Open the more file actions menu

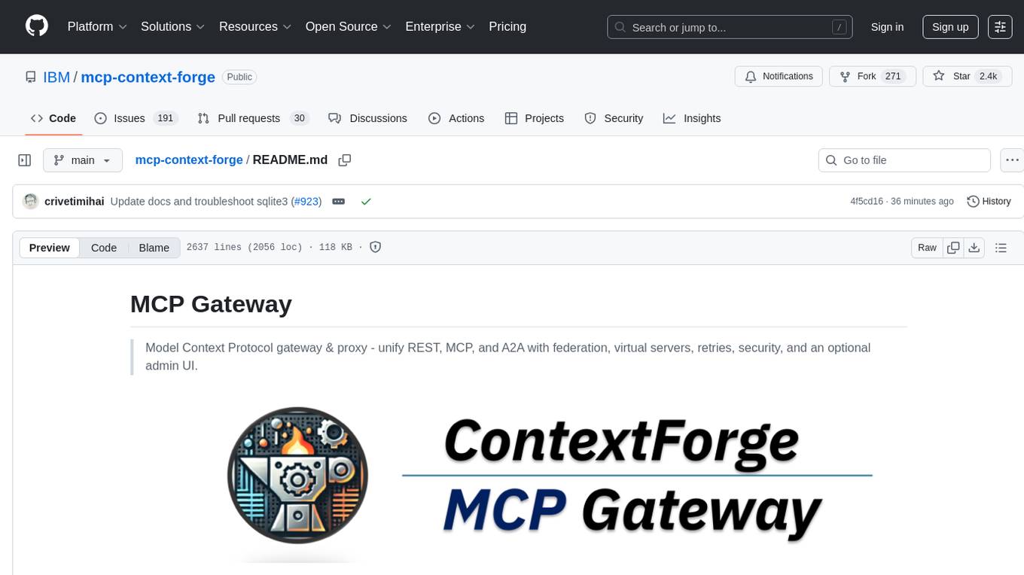pyautogui.click(x=1012, y=160)
